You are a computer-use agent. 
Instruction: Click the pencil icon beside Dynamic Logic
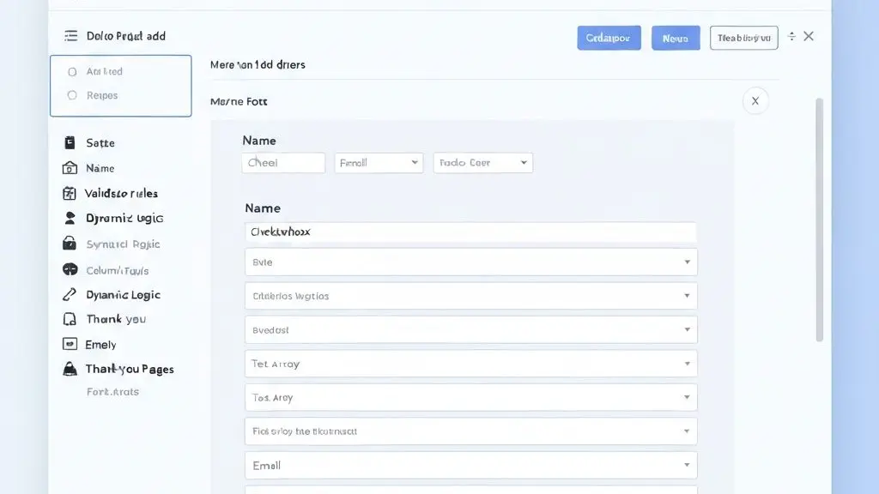[70, 295]
